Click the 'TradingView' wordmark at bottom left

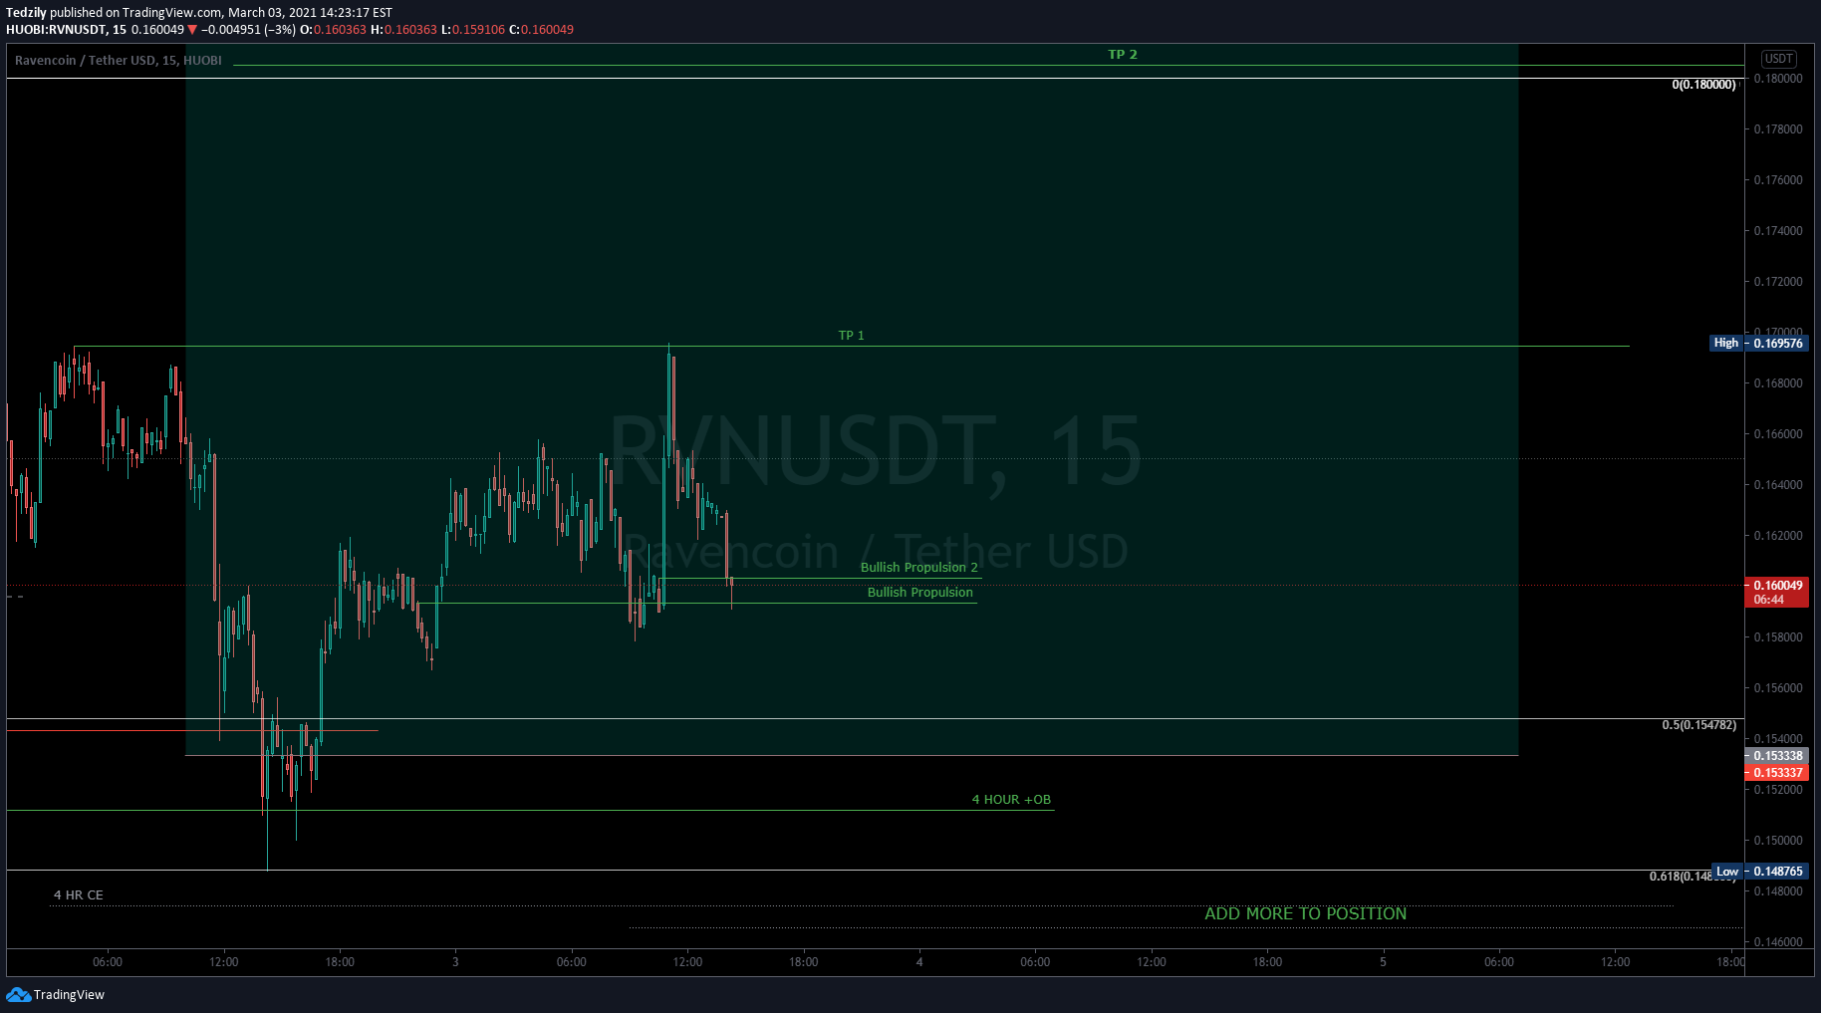69,994
